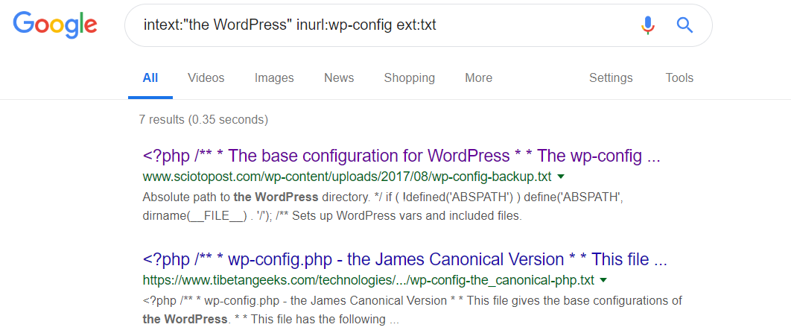This screenshot has height=336, width=791.
Task: Open the News tab
Action: (x=339, y=78)
